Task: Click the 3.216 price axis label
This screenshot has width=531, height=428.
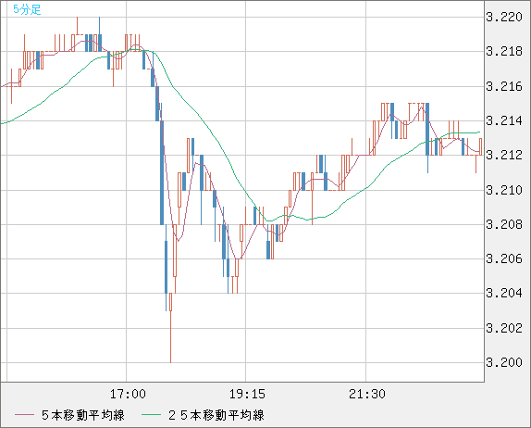Action: click(x=504, y=86)
